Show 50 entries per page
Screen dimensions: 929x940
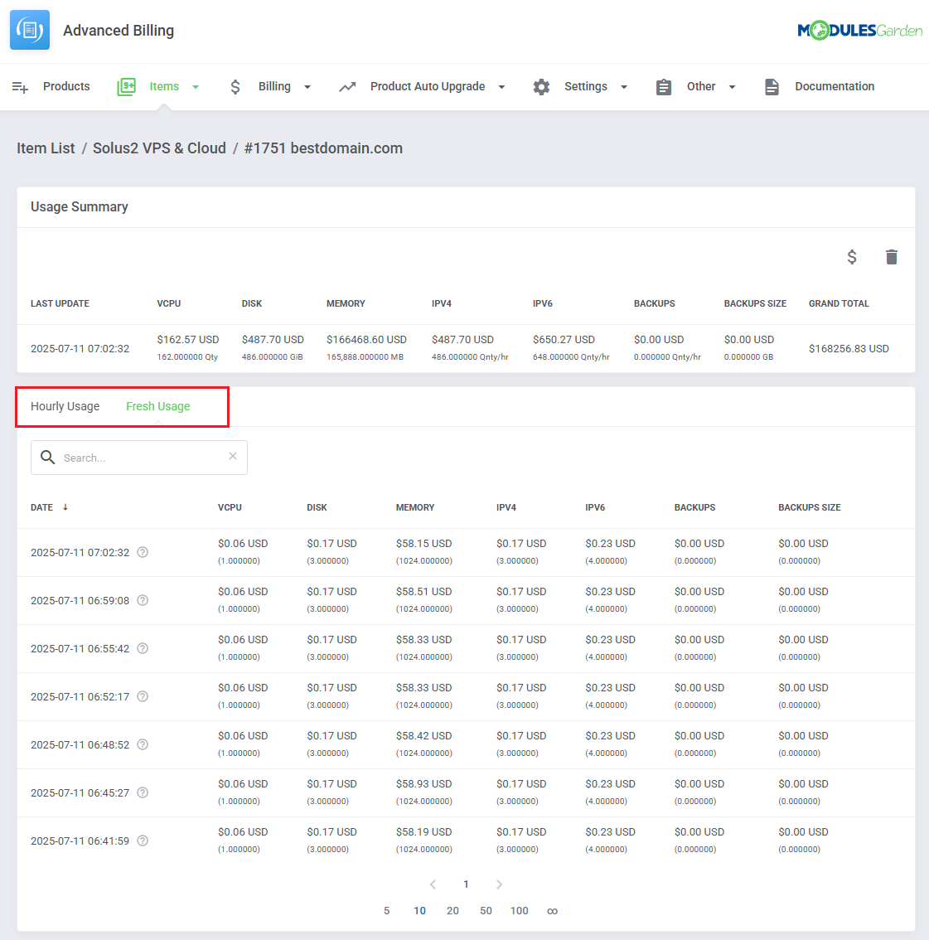click(x=486, y=910)
